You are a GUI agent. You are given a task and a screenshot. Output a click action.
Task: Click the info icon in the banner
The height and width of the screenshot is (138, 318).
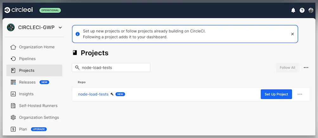click(78, 34)
